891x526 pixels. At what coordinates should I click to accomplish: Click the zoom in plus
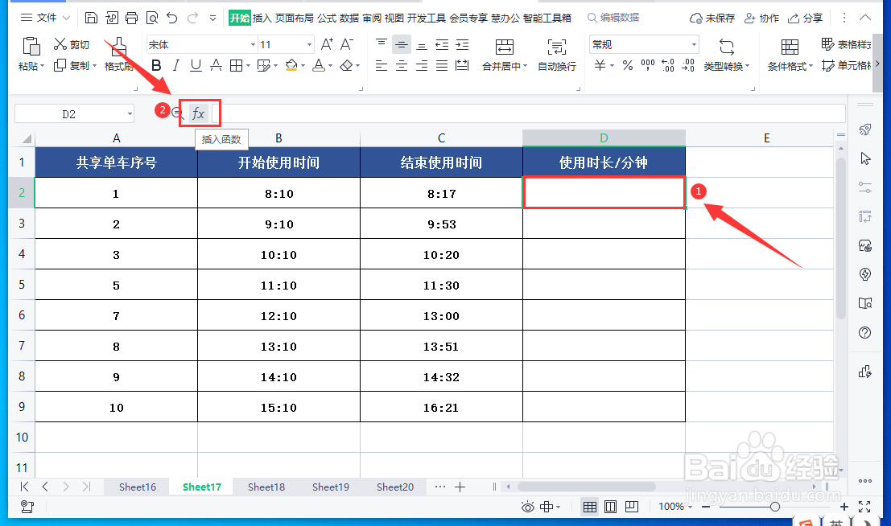coord(844,507)
